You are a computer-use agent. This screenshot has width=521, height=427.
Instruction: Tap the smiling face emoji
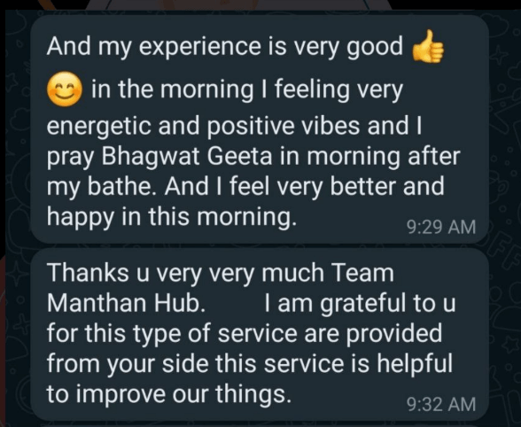point(65,89)
